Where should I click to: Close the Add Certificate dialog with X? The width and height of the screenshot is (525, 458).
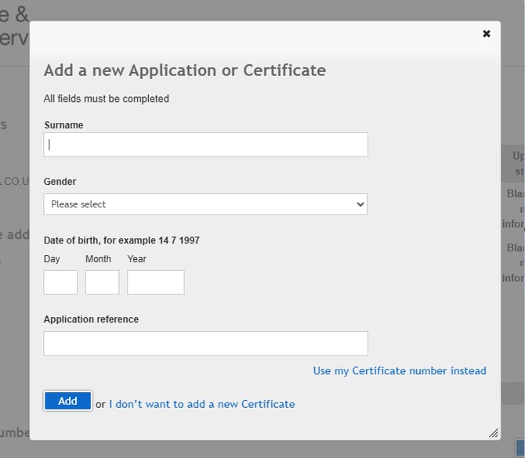487,34
